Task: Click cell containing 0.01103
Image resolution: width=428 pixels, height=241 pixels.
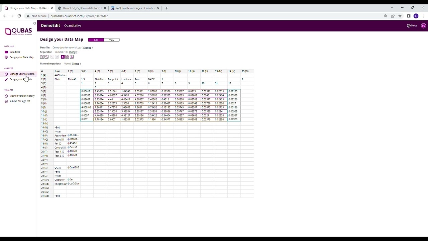Action: tap(234, 91)
